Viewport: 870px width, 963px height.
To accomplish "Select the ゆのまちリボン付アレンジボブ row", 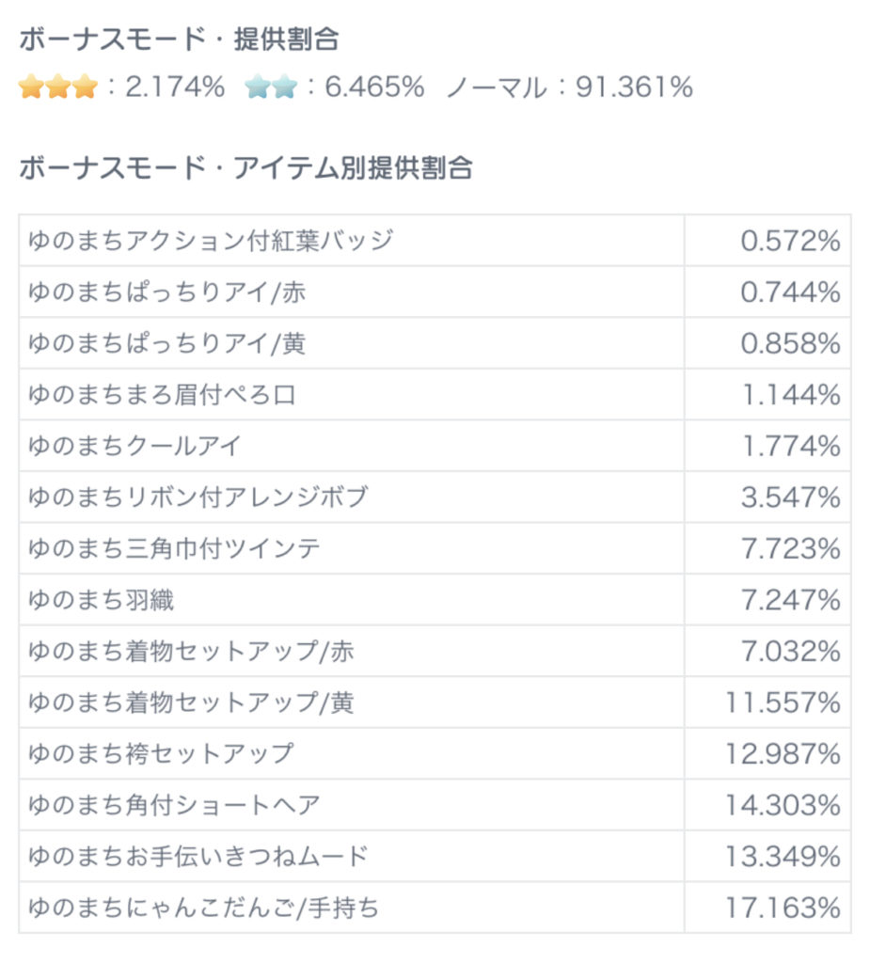I will click(x=198, y=497).
